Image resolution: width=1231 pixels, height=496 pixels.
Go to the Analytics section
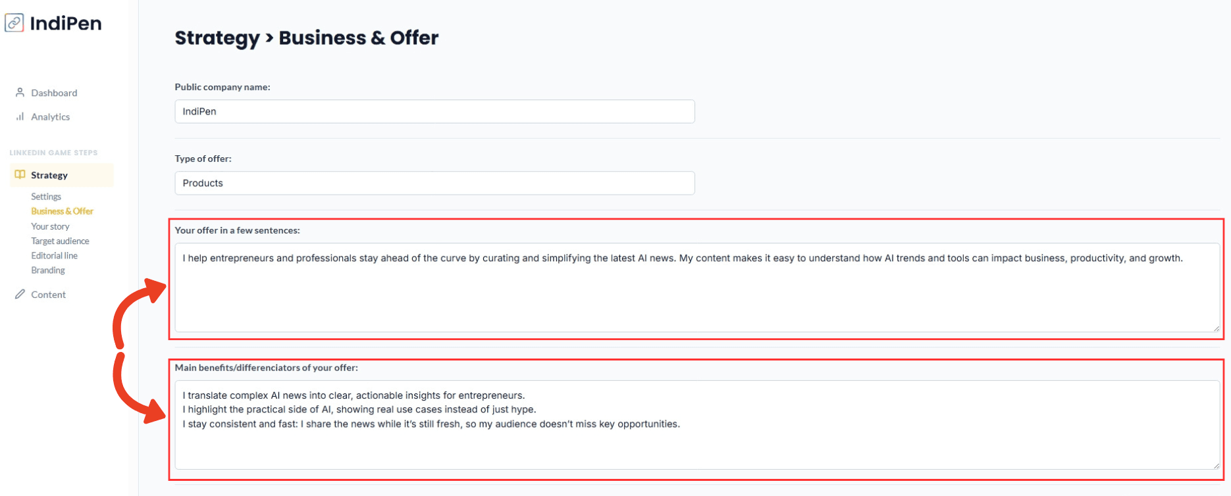click(x=50, y=116)
